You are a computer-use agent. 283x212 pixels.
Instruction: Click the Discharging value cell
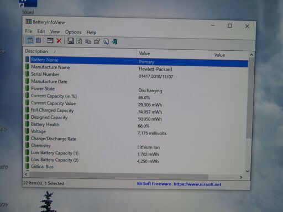click(150, 91)
